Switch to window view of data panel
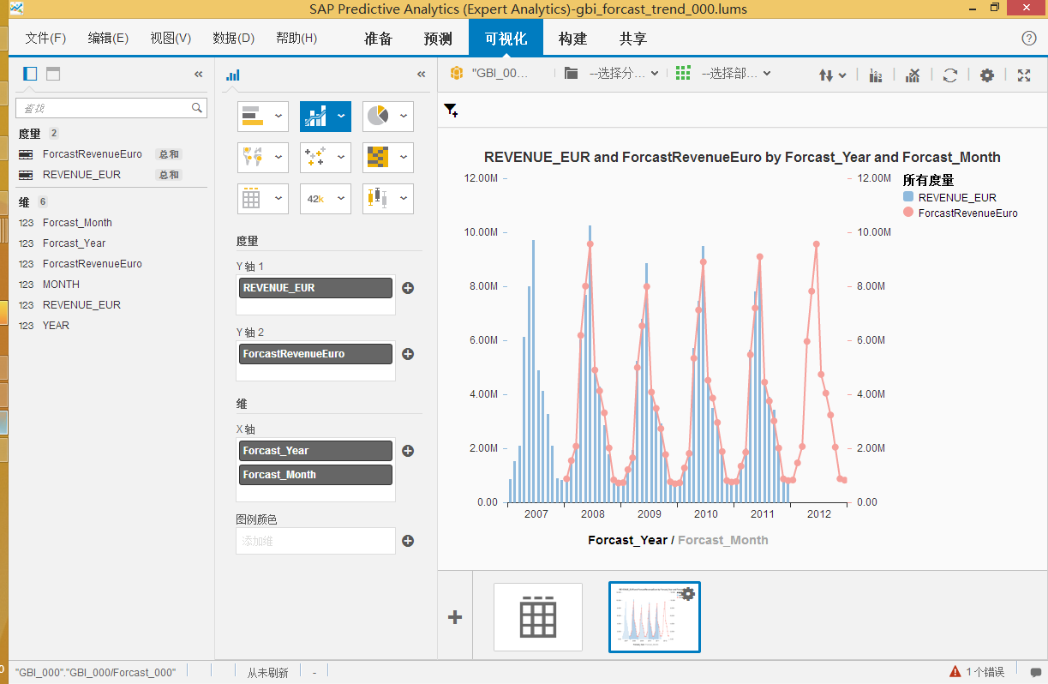 [53, 74]
